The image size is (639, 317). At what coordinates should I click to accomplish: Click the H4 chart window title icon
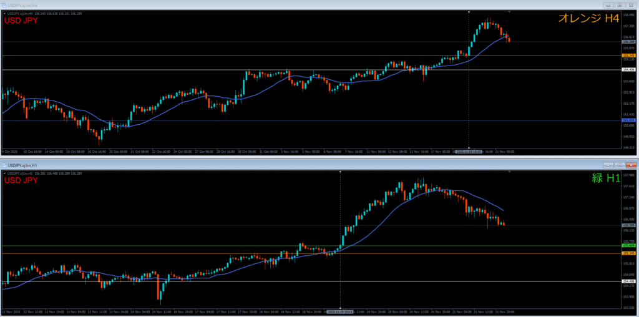pyautogui.click(x=4, y=5)
